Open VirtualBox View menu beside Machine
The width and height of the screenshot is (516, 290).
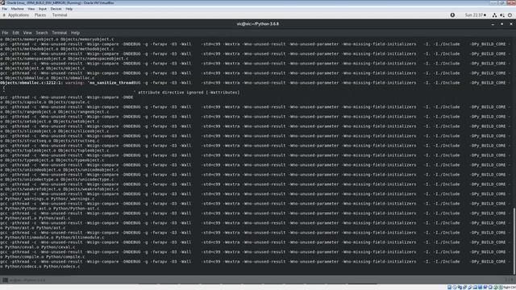[31, 9]
